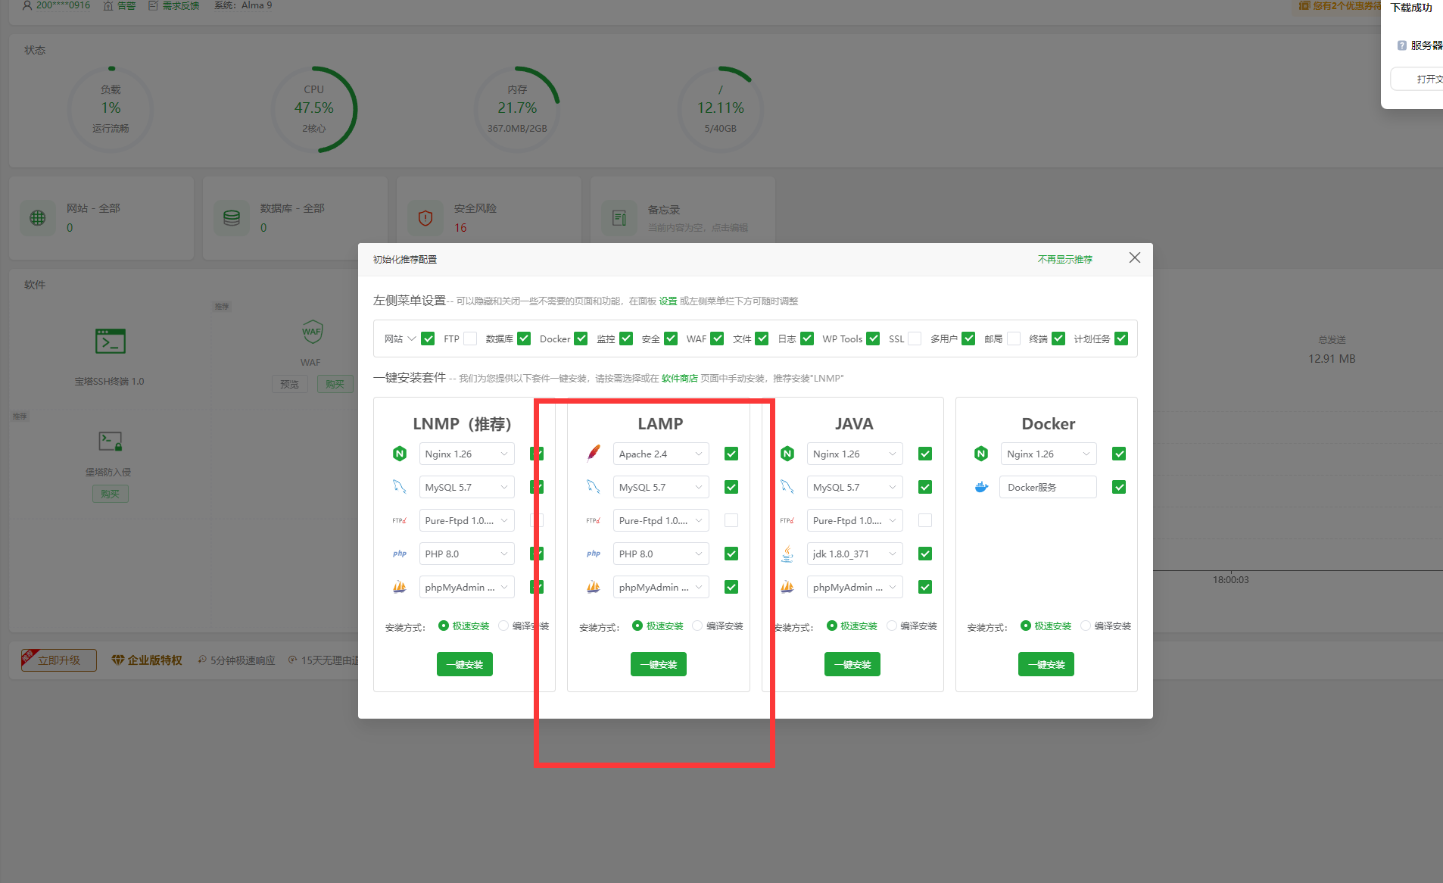Click the database stack icon
The height and width of the screenshot is (883, 1443).
232,218
